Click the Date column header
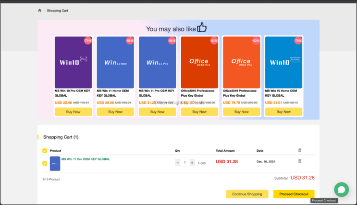 260,151
